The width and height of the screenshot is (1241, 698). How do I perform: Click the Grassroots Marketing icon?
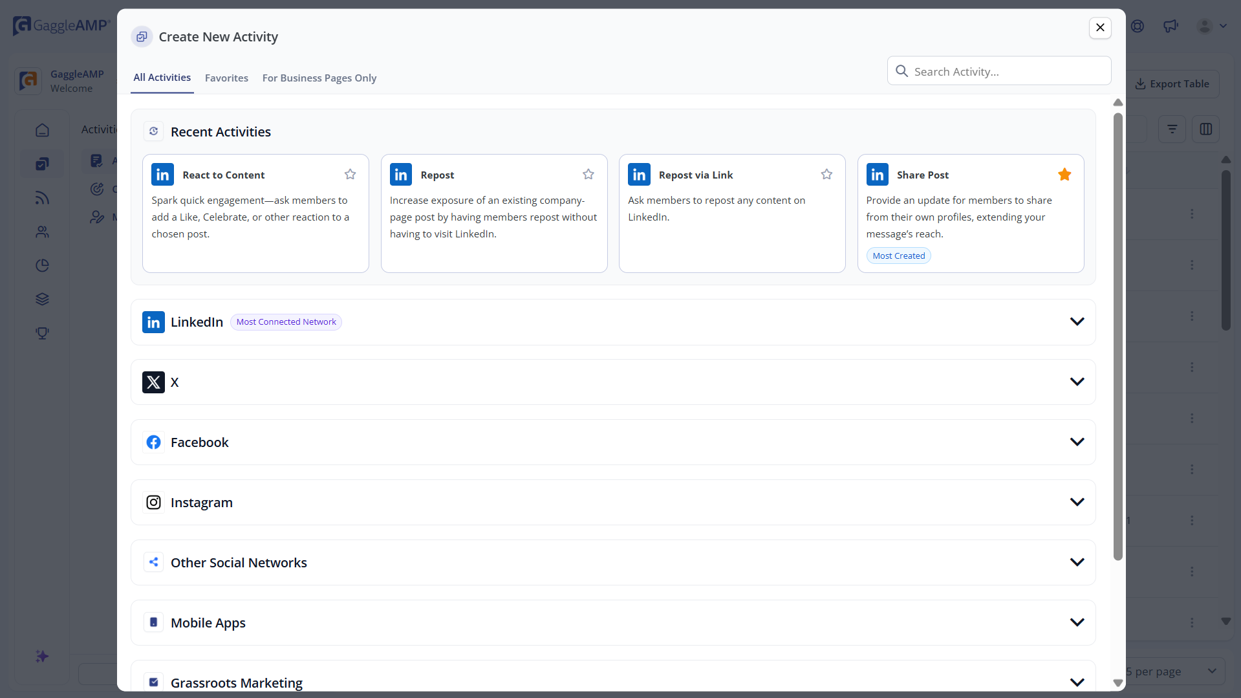(153, 682)
